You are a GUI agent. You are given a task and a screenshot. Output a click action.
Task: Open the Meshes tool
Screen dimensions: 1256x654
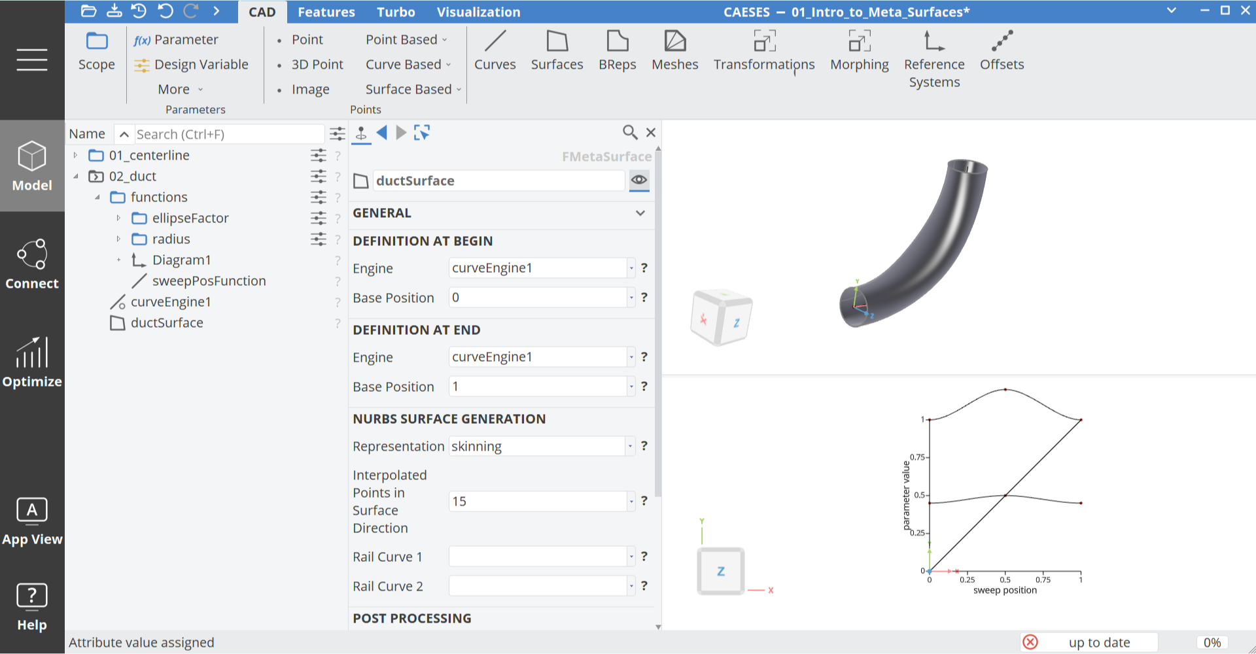pos(674,50)
